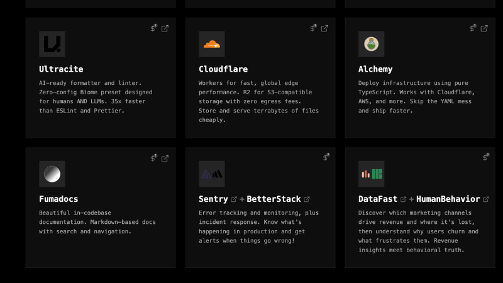
Task: Click the Alchemy flask logo
Action: (372, 44)
